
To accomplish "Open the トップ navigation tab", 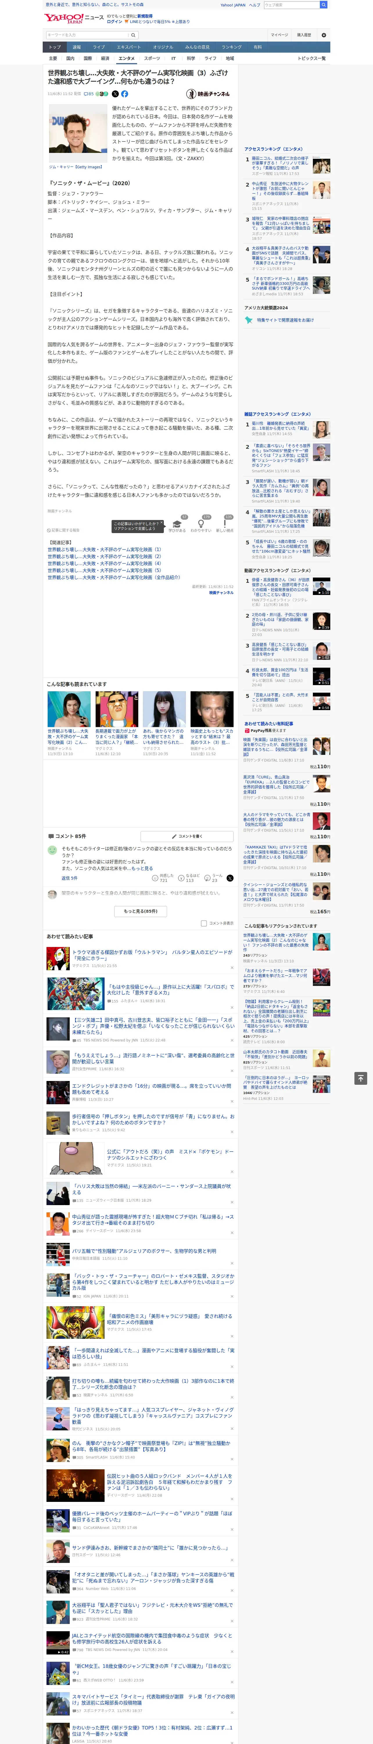I will coord(55,47).
